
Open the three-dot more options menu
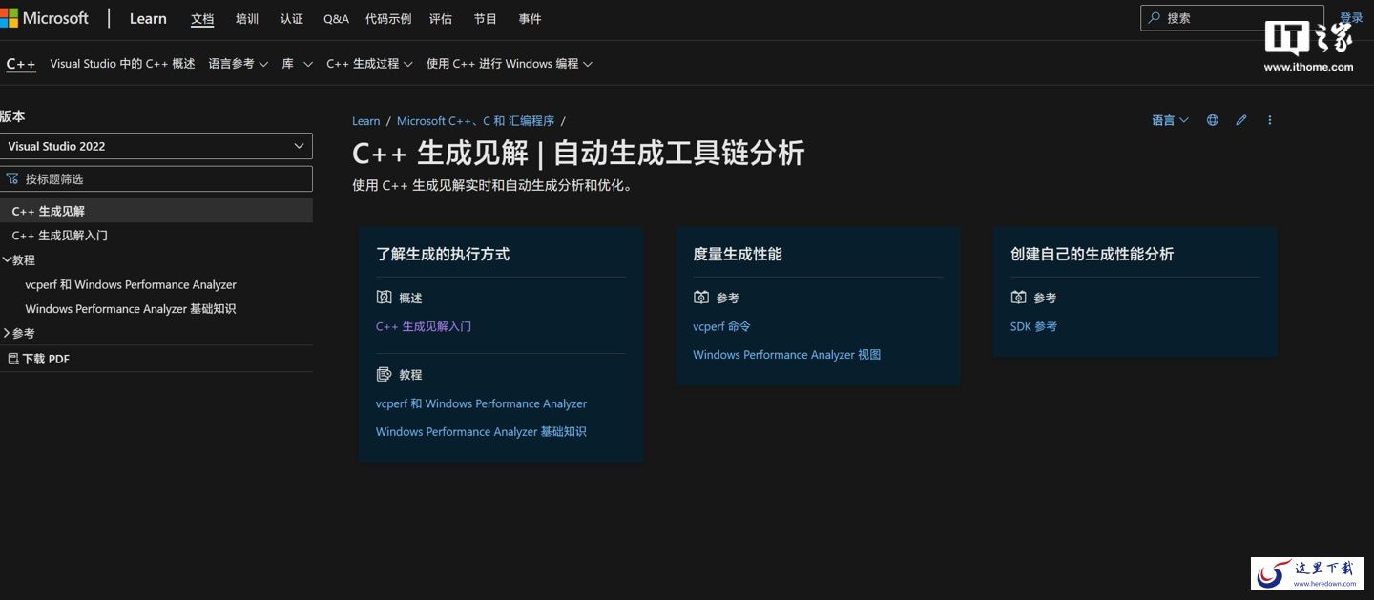pos(1270,120)
